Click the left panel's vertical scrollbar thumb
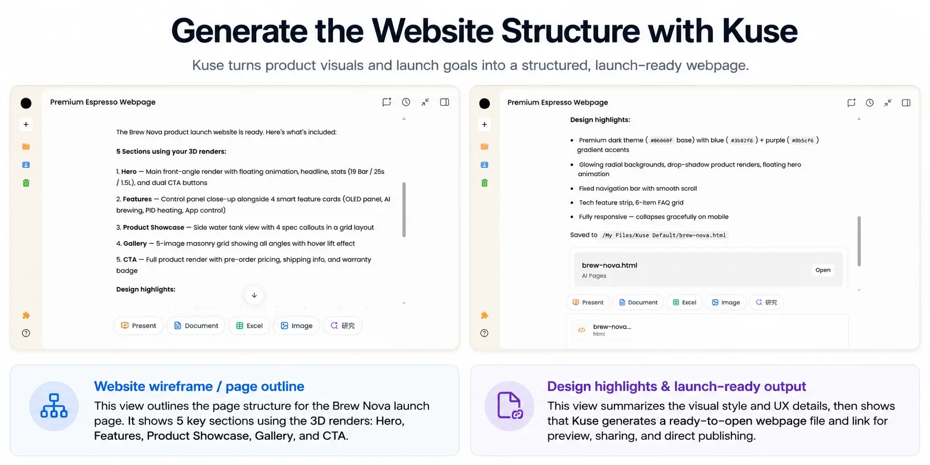Viewport: 930px width, 465px height. (x=404, y=210)
